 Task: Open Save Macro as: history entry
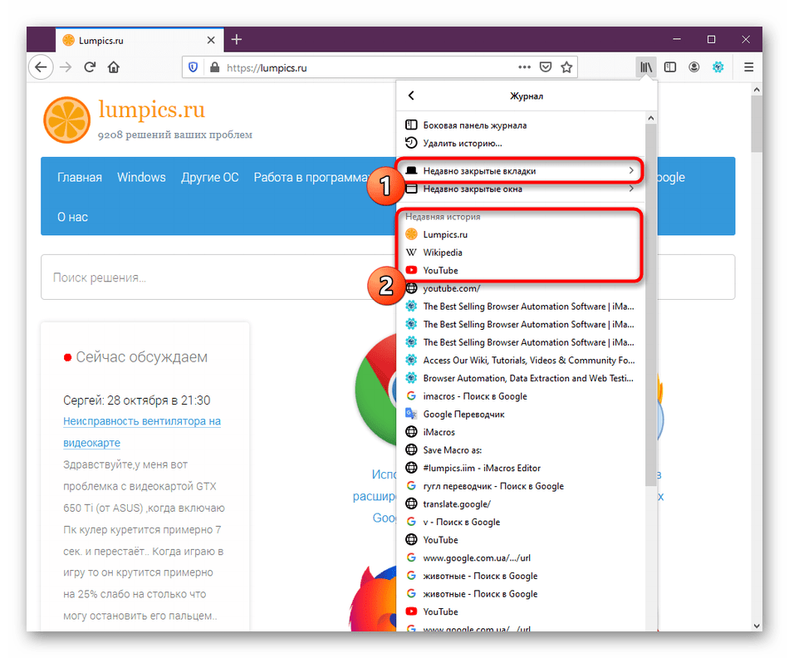pos(521,450)
